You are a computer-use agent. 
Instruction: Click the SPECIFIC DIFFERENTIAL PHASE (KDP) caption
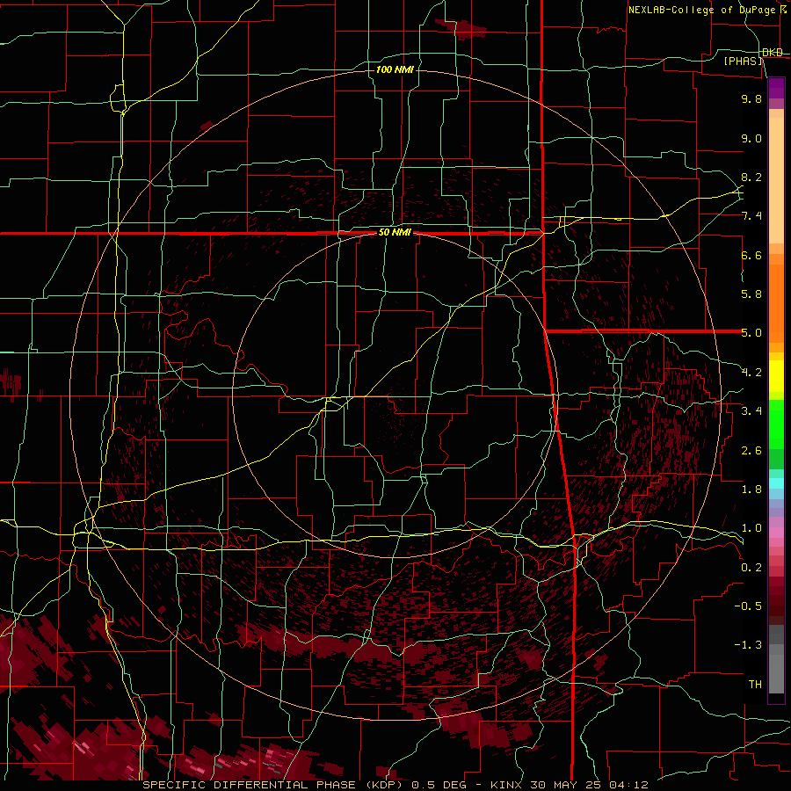click(274, 785)
